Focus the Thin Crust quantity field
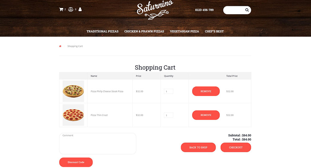Image resolution: width=311 pixels, height=168 pixels. point(168,115)
